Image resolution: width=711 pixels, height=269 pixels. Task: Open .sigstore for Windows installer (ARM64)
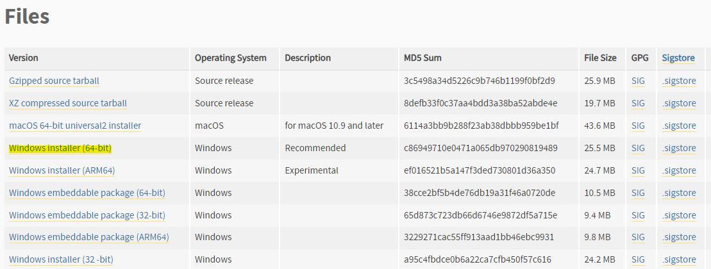[x=679, y=170]
